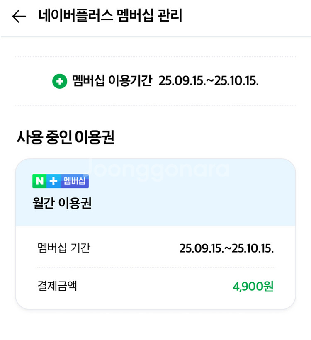Click the dotted line above 사용 중인 이용권
Viewport: 311px width, 340px height.
(155, 106)
